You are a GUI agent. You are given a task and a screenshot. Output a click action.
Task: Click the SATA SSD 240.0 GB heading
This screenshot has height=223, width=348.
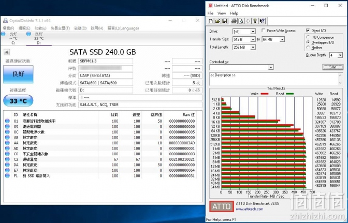103,52
